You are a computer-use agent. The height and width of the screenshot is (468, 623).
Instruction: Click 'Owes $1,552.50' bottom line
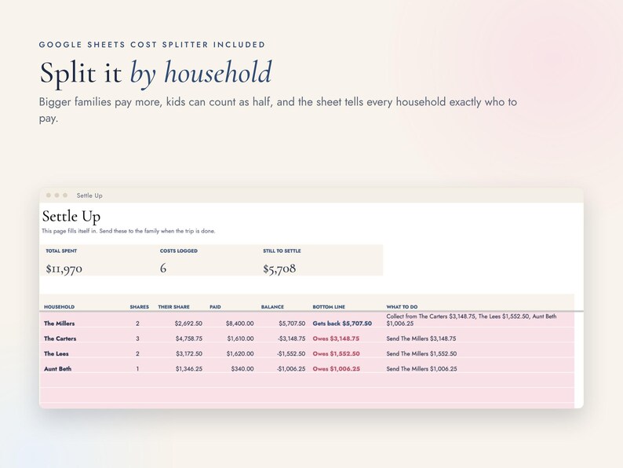pyautogui.click(x=336, y=354)
